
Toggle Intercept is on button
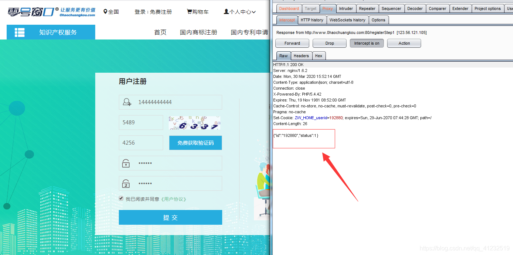[367, 43]
